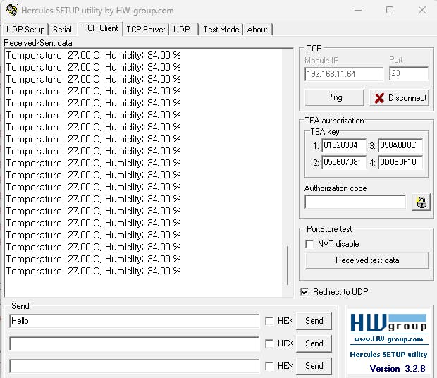Screen dimensions: 437x378
Task: Uncheck Redirect to UDP
Action: click(304, 292)
